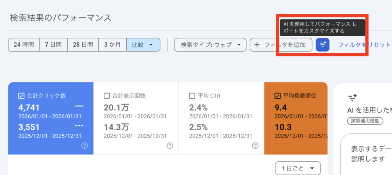
Task: Expand the 比較 date range dropdown
Action: pyautogui.click(x=143, y=45)
